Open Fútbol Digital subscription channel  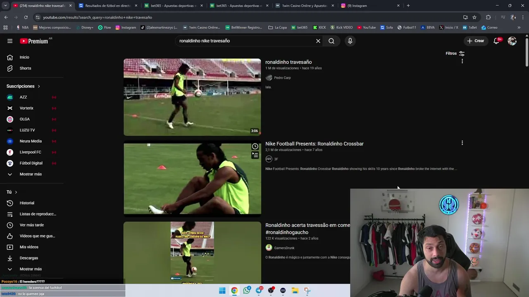coord(31,163)
